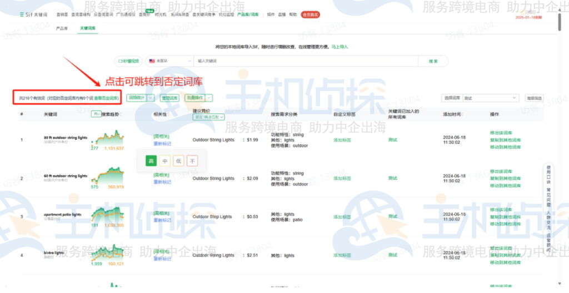Open trend chart for 30 ft outdoor string lights
Image resolution: width=569 pixels, height=293 pixels.
107,138
